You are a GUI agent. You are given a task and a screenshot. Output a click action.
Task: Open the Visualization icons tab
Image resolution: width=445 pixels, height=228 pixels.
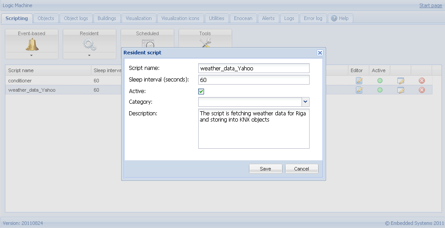coord(180,18)
